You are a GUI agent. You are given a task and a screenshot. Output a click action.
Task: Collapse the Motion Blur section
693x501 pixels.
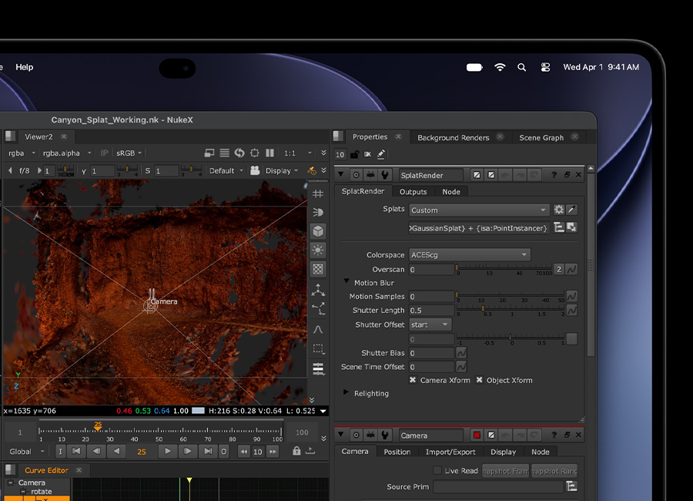click(346, 281)
